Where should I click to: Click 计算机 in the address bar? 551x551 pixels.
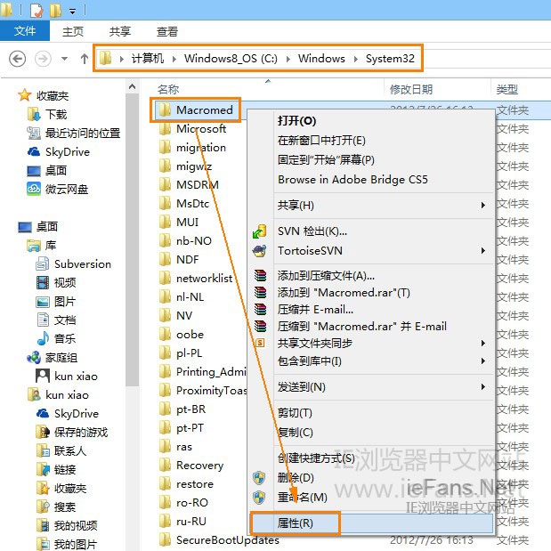tap(148, 59)
